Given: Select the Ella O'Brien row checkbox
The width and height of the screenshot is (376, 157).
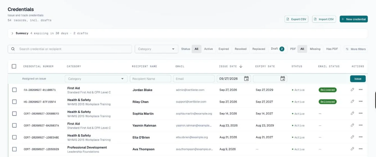Looking at the screenshot, I should coord(14,137).
